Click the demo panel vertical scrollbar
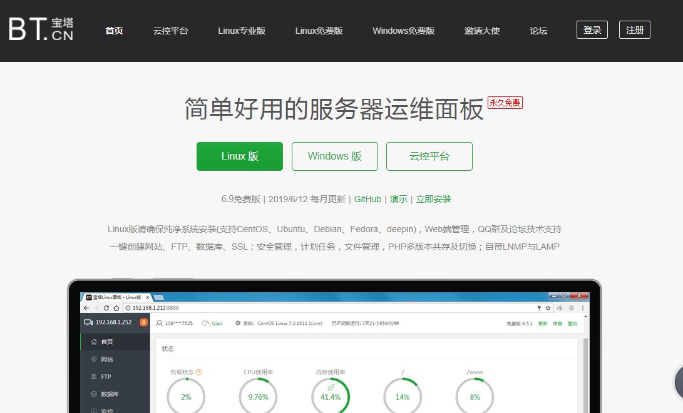Viewport: 683px width, 413px height. click(585, 375)
